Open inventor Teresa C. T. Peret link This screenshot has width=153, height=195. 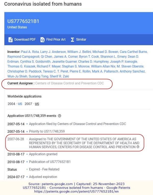[56, 71]
